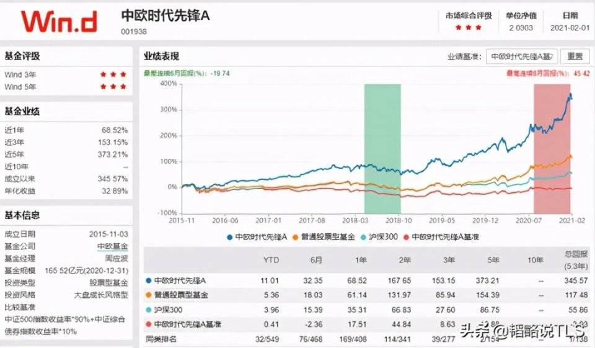Click blue dot beside 中欧时代先锋A table row
Screen dimensions: 595x348
pyautogui.click(x=148, y=281)
